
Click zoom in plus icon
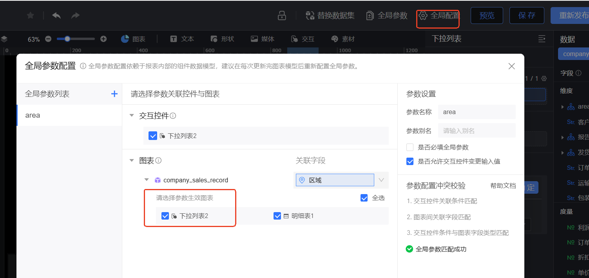tap(103, 39)
